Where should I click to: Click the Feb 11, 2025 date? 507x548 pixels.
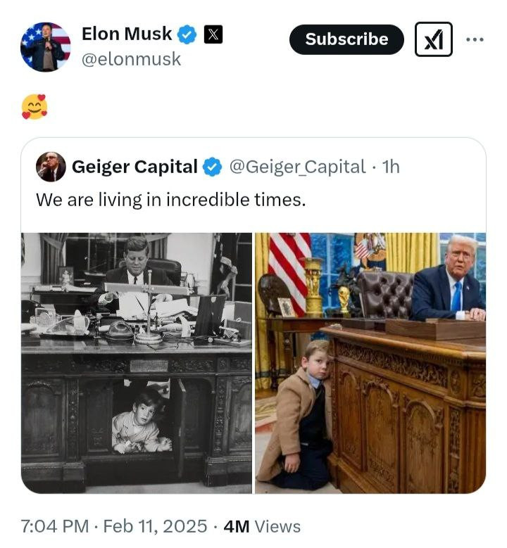coord(154,526)
